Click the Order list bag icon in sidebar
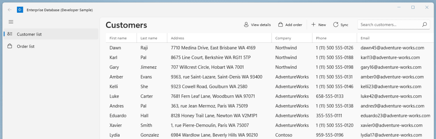Screen dimensions: 436x139 coord(10,46)
